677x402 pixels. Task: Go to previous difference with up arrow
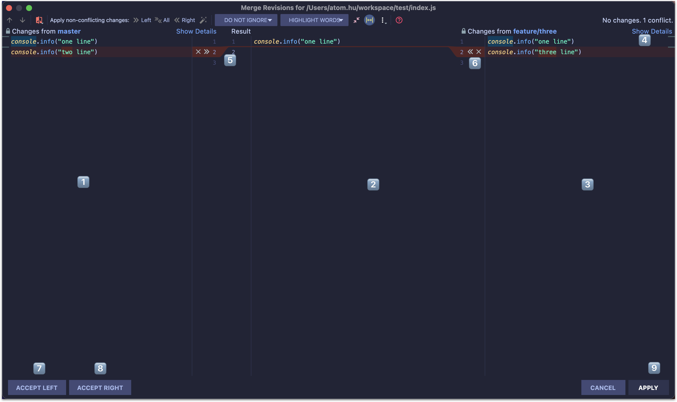pyautogui.click(x=10, y=20)
